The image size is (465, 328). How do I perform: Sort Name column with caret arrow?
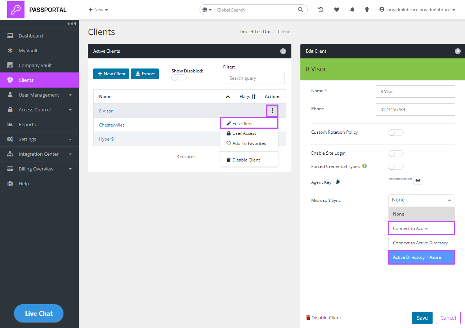(228, 97)
